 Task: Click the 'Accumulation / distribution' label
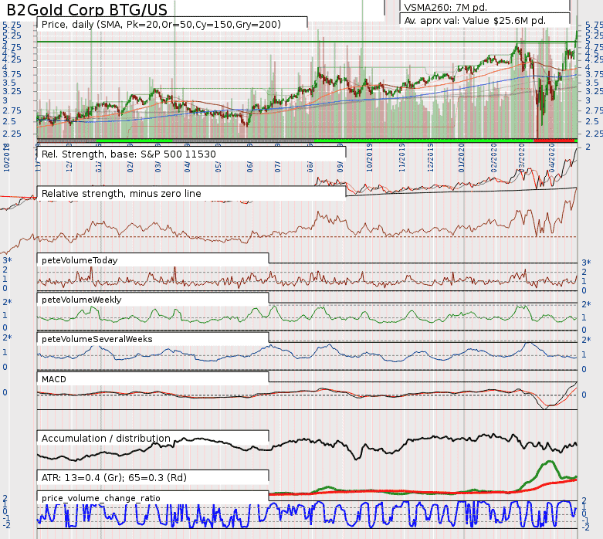[x=106, y=438]
